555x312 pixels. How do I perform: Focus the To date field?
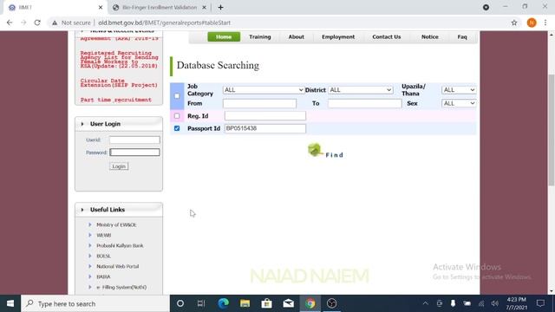(x=364, y=103)
